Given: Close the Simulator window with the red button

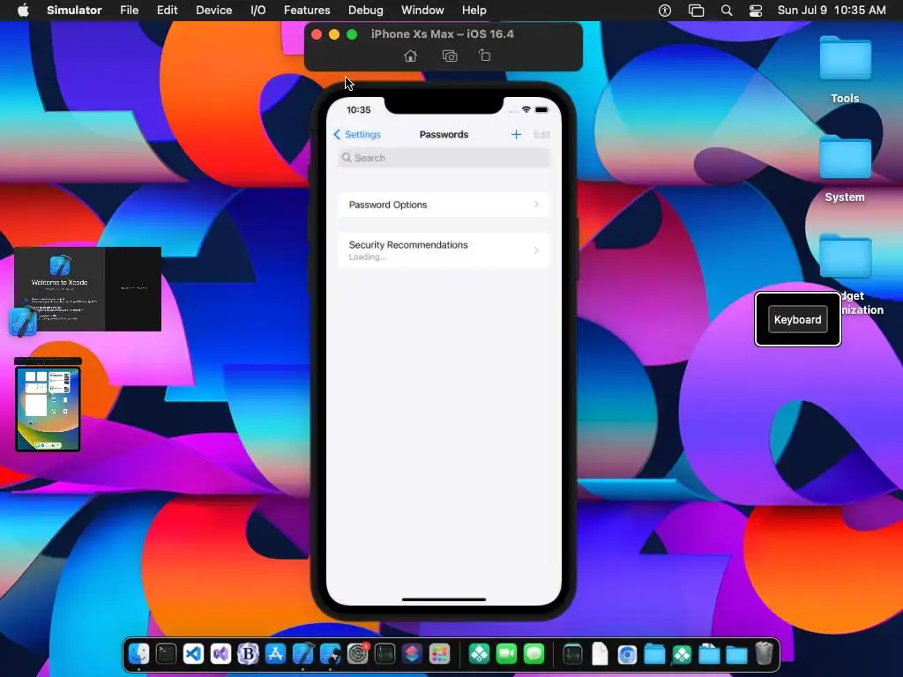Looking at the screenshot, I should coord(317,34).
